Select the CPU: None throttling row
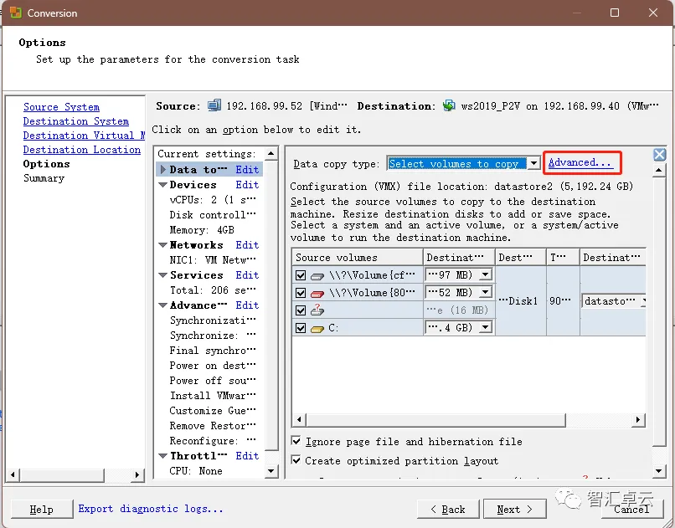The height and width of the screenshot is (528, 675). (196, 471)
